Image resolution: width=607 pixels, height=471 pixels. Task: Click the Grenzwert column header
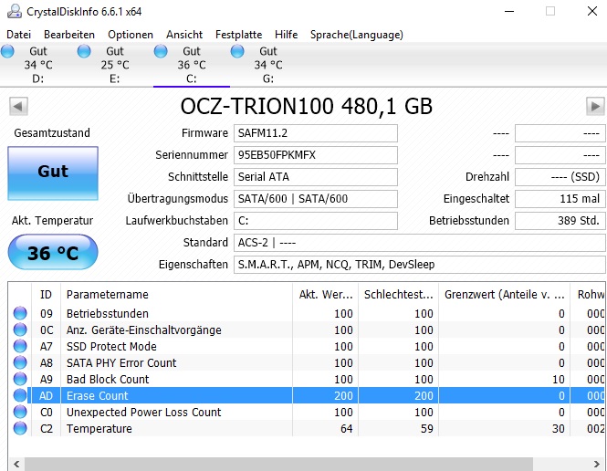point(504,295)
